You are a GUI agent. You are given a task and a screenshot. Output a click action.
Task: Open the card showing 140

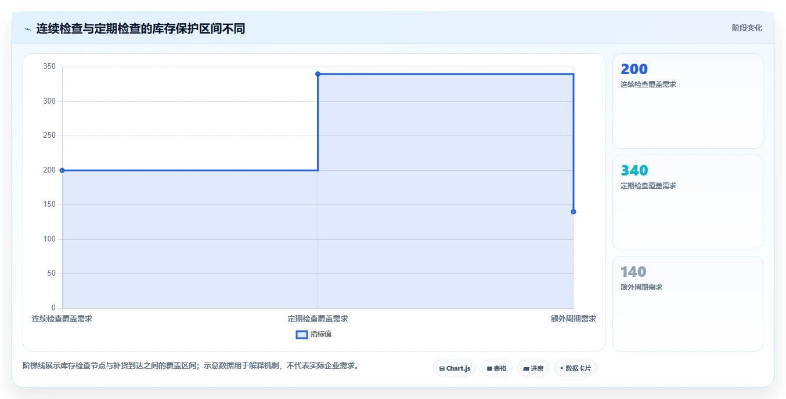pyautogui.click(x=687, y=304)
